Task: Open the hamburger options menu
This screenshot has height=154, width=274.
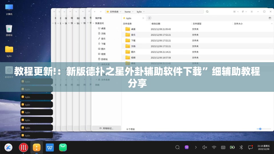Action: [x=252, y=12]
